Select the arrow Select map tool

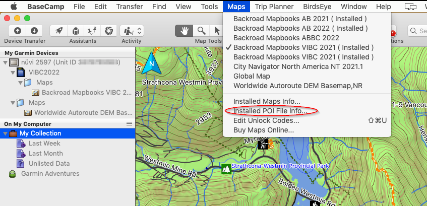pos(217,31)
